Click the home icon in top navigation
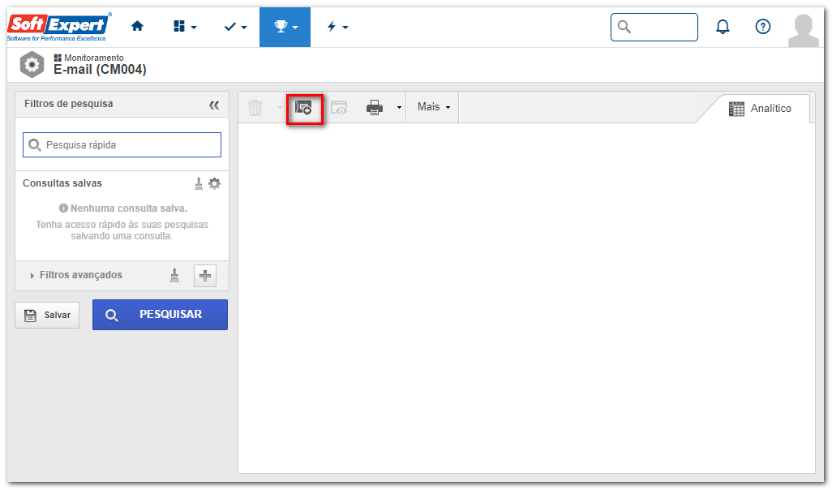This screenshot has height=490, width=832. [x=137, y=26]
